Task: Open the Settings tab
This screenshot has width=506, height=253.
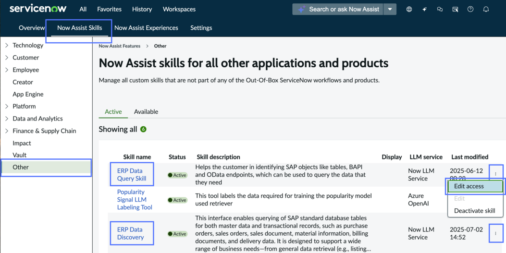Action: click(201, 28)
